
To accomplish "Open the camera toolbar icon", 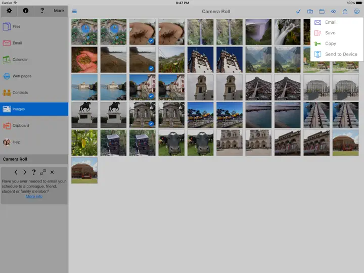I will (310, 11).
